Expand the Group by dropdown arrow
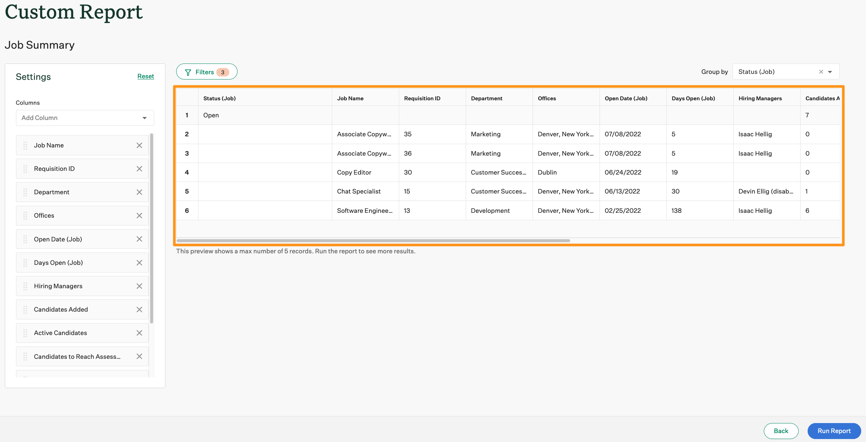The width and height of the screenshot is (866, 442). click(x=830, y=72)
